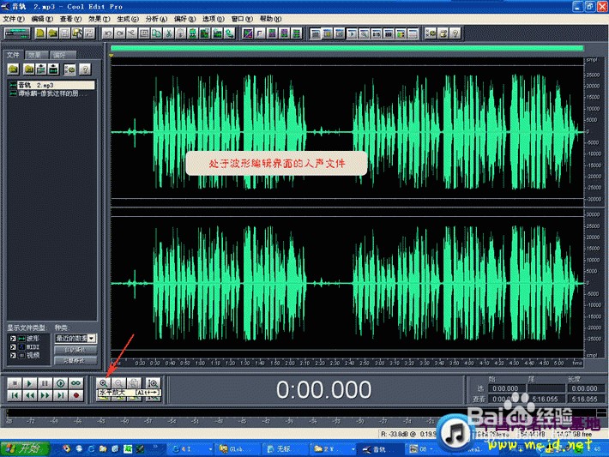Click the zoom out full button
609x457 pixels.
[x=134, y=383]
